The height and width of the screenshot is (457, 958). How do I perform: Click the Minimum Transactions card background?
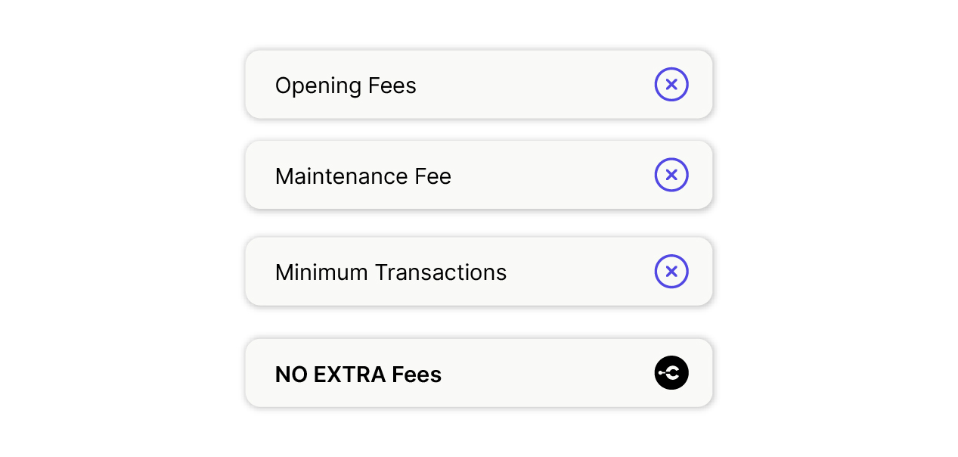point(479,272)
